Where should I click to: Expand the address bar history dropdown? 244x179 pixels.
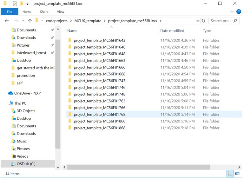pos(198,21)
